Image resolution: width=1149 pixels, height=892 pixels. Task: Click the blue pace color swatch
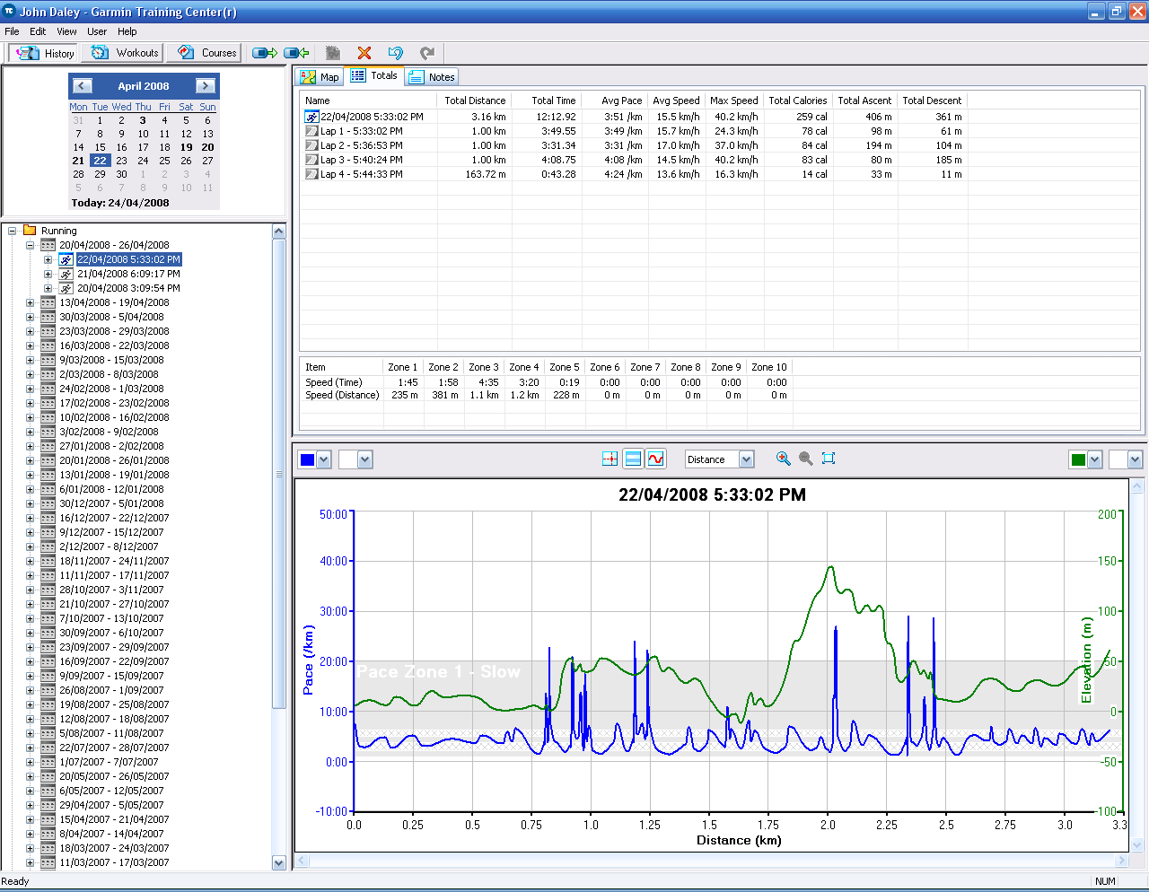coord(307,460)
